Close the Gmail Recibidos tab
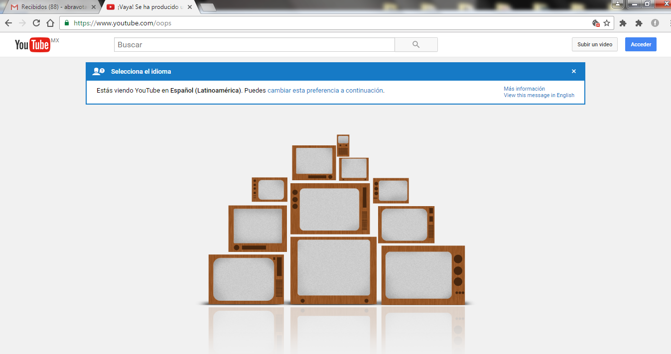The image size is (671, 354). coord(94,7)
